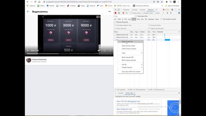Open Network panel settings blue gear
The height and width of the screenshot is (116, 206).
point(179,13)
